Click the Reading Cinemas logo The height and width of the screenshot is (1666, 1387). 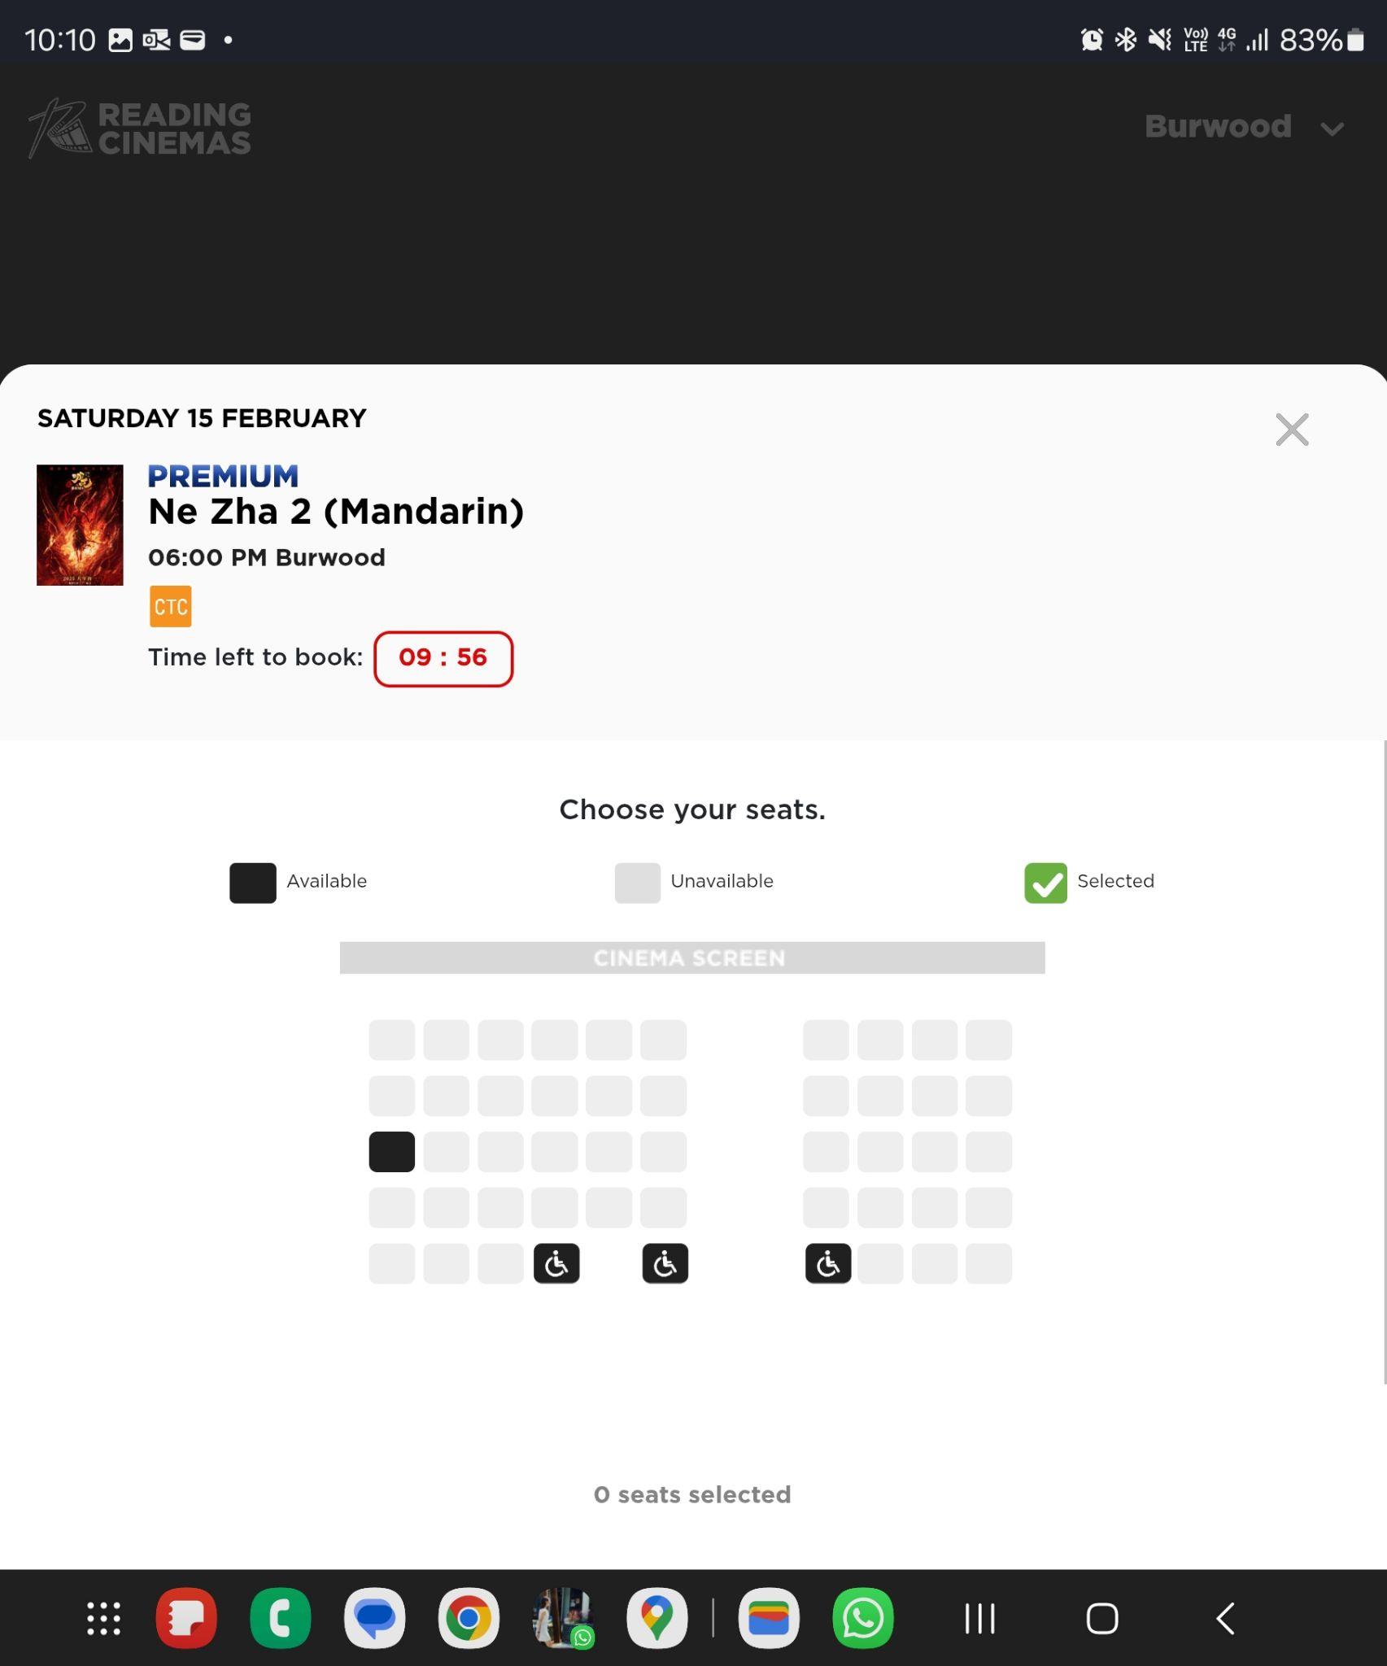point(140,128)
